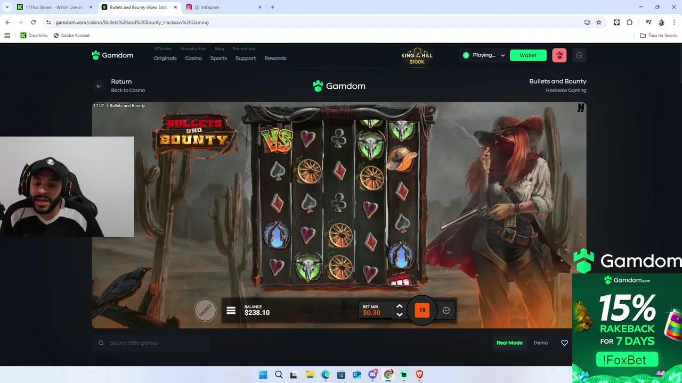Switch to Real Mode
The height and width of the screenshot is (383, 682).
pyautogui.click(x=509, y=343)
